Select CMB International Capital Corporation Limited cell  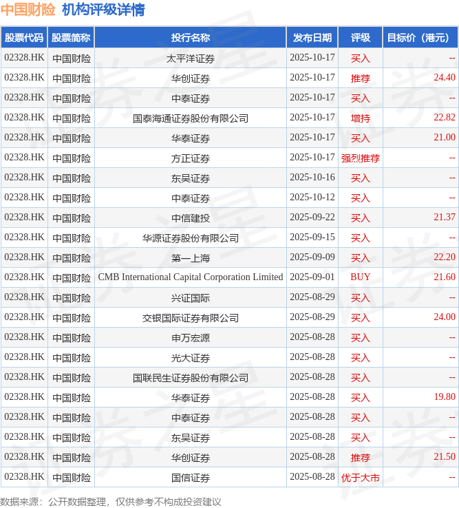tap(191, 277)
